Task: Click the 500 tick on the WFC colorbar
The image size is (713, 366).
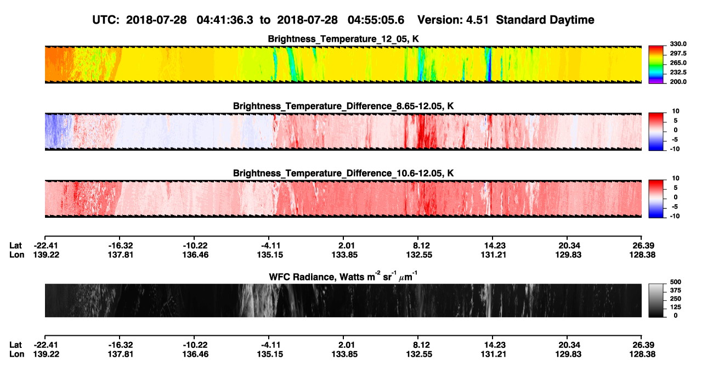Action: click(675, 281)
